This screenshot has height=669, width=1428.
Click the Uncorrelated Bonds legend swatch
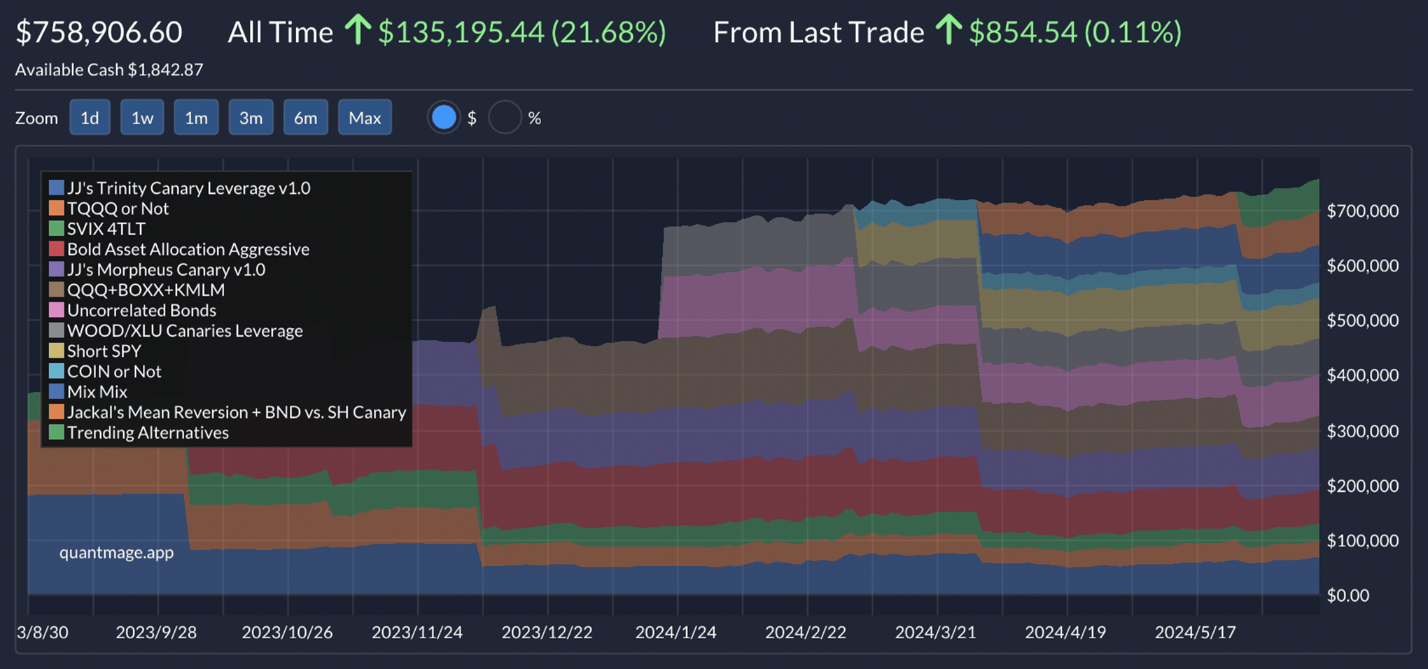coord(57,310)
